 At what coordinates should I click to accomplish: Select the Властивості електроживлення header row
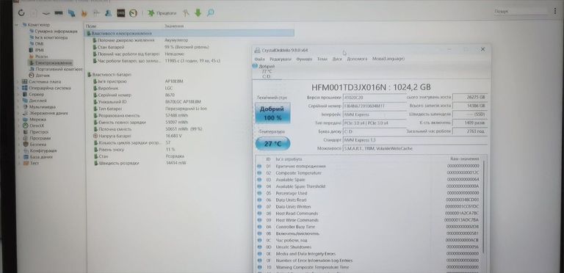[x=189, y=34]
